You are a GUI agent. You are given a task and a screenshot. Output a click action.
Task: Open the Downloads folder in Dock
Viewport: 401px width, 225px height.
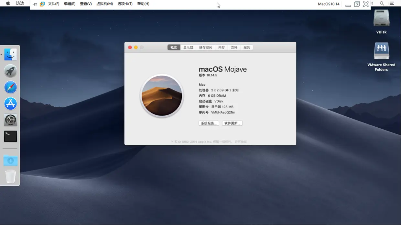pyautogui.click(x=10, y=161)
